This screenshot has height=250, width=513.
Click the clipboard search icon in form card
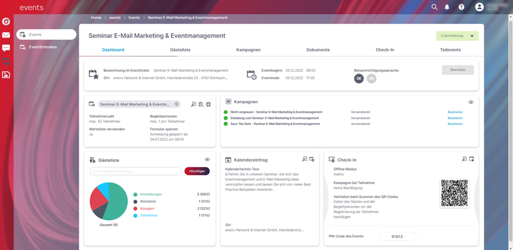pyautogui.click(x=201, y=104)
